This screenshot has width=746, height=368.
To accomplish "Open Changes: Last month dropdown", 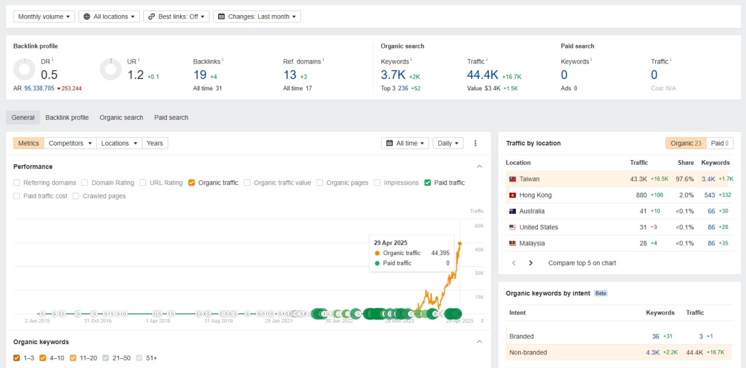I will 257,17.
